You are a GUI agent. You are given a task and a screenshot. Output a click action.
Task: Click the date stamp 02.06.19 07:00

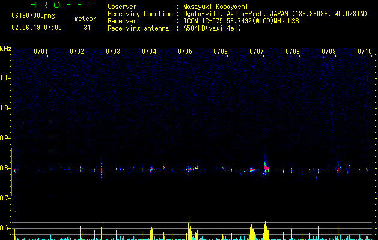37,28
